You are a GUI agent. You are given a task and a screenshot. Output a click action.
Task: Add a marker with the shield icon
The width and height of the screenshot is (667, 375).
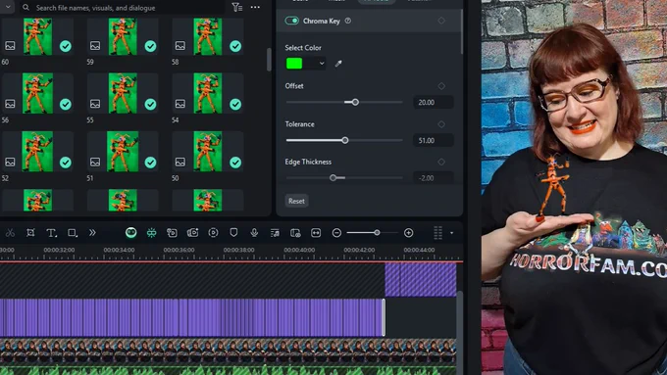pos(233,233)
